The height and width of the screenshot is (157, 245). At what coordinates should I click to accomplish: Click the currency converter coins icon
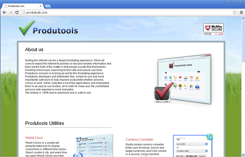coord(210,137)
